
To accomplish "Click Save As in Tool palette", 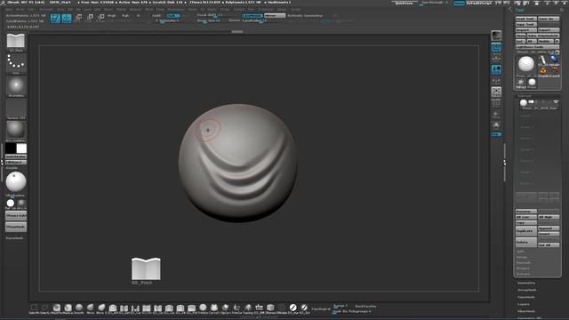I will tap(549, 19).
